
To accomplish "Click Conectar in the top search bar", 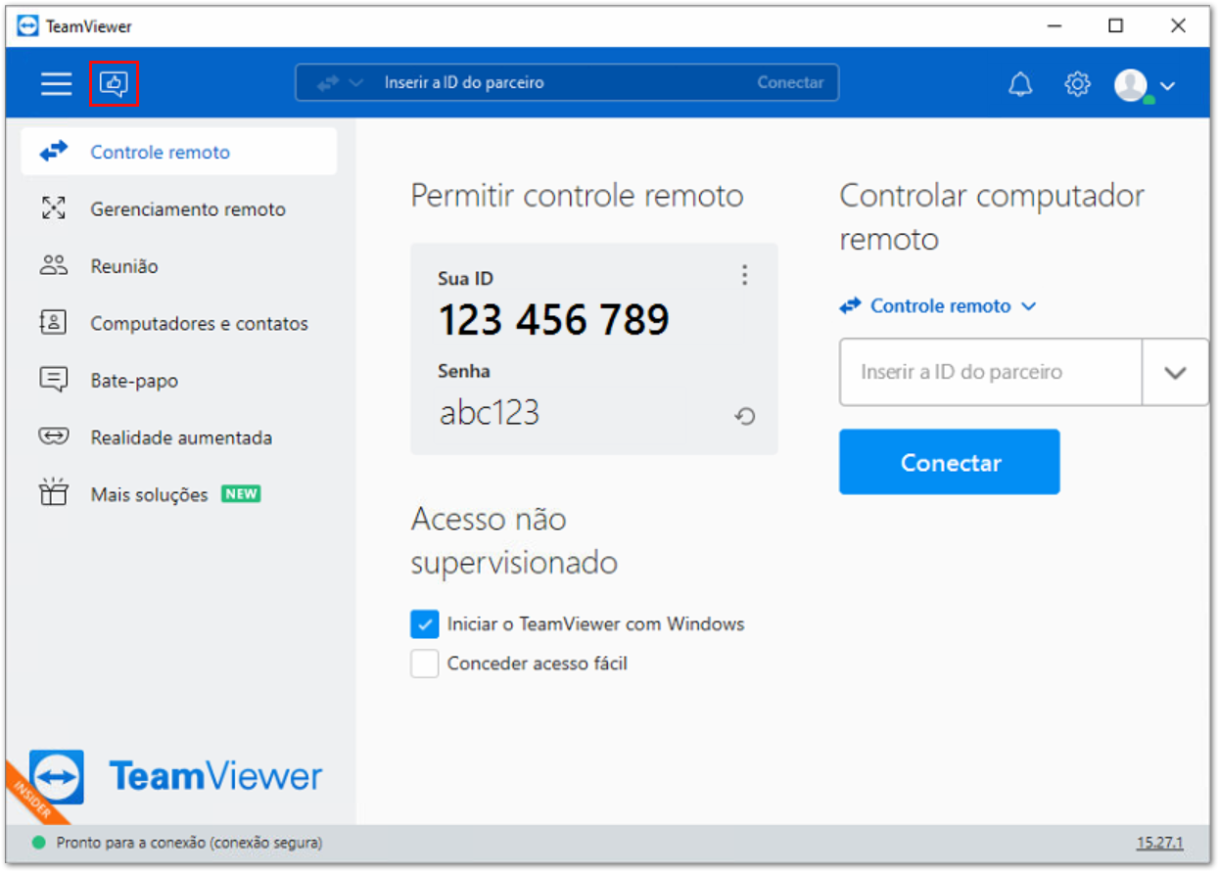I will [x=790, y=83].
